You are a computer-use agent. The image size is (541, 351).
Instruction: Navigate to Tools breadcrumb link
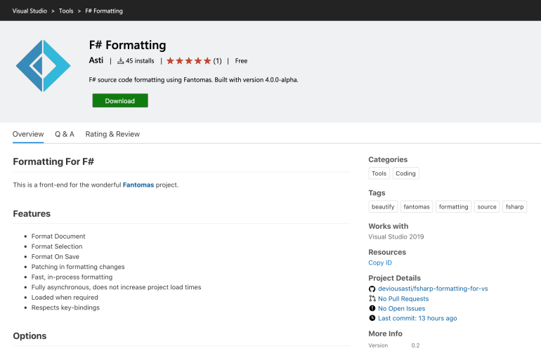pyautogui.click(x=66, y=11)
